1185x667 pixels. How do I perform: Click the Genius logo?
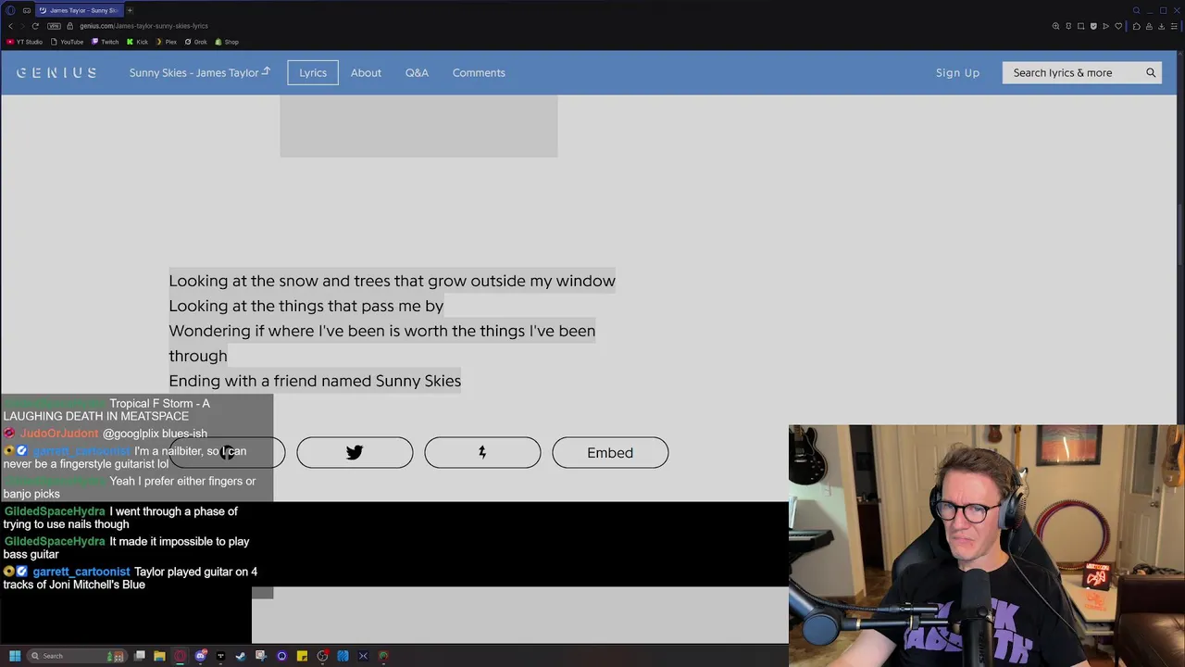click(x=56, y=72)
